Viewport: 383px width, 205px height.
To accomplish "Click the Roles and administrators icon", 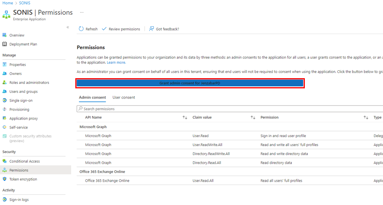I will (5, 82).
